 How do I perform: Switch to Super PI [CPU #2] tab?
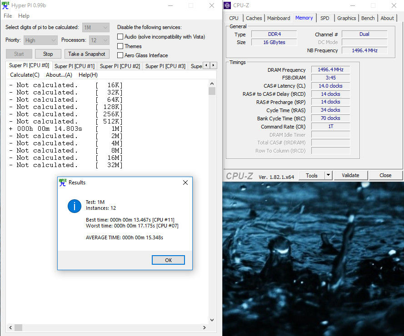coord(120,66)
